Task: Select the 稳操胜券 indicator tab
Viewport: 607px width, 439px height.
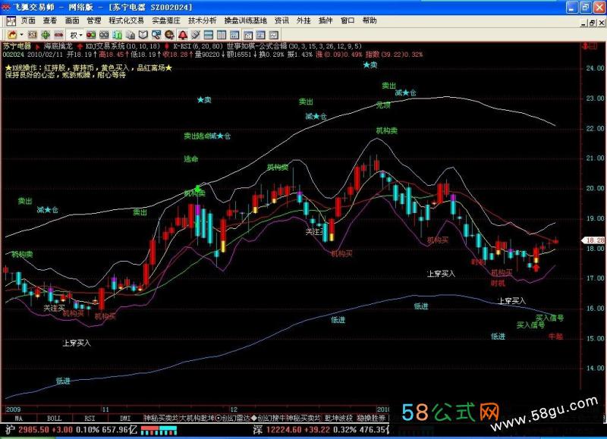Action: 371,418
